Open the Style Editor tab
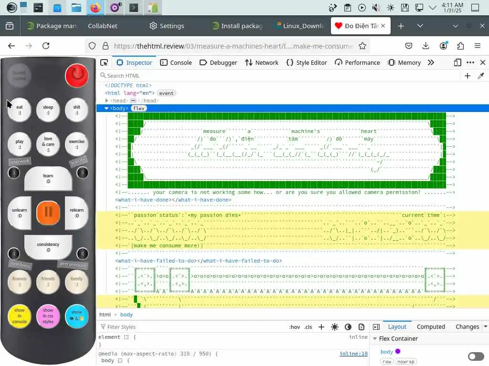 pyautogui.click(x=307, y=62)
